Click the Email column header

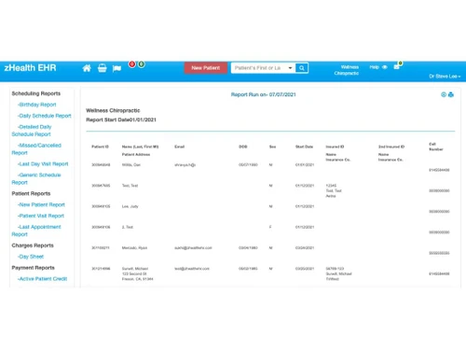(x=180, y=147)
